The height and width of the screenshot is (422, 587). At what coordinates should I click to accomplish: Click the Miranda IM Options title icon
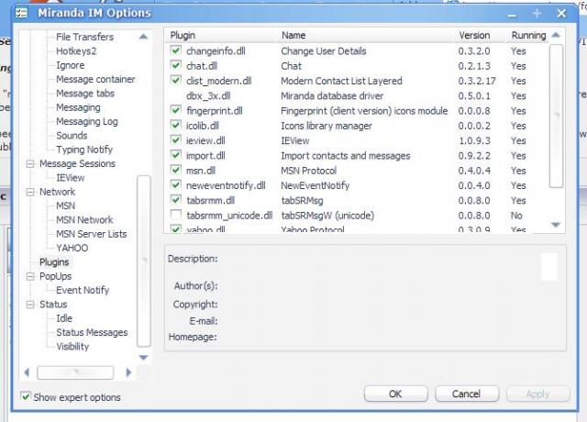[22, 13]
